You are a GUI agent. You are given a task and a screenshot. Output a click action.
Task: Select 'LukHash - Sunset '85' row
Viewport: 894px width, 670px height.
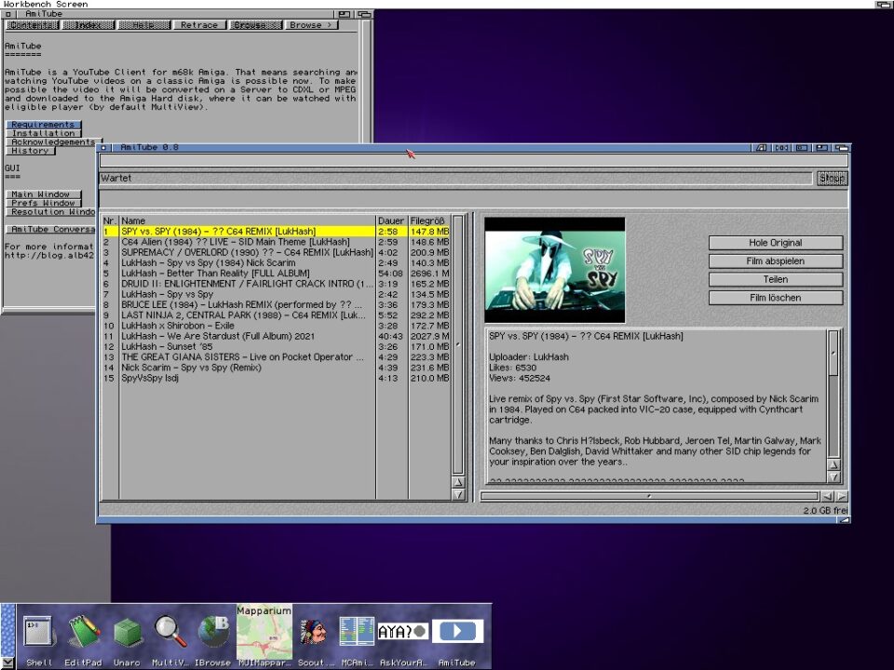click(x=276, y=346)
